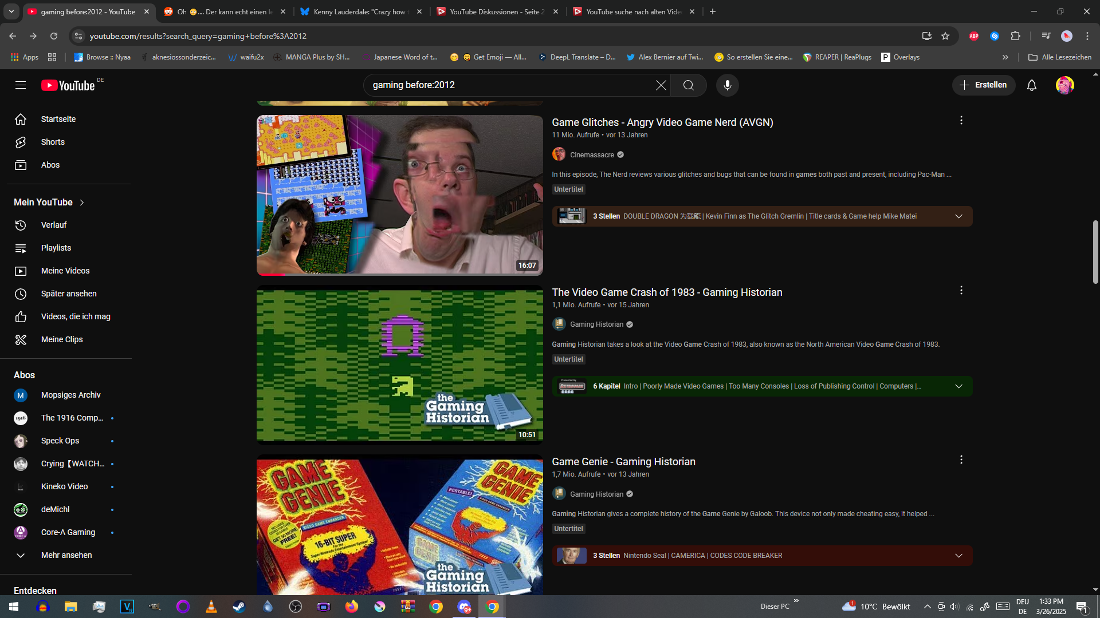This screenshot has height=618, width=1100.
Task: Open the Cinemassacre channel link
Action: (592, 155)
